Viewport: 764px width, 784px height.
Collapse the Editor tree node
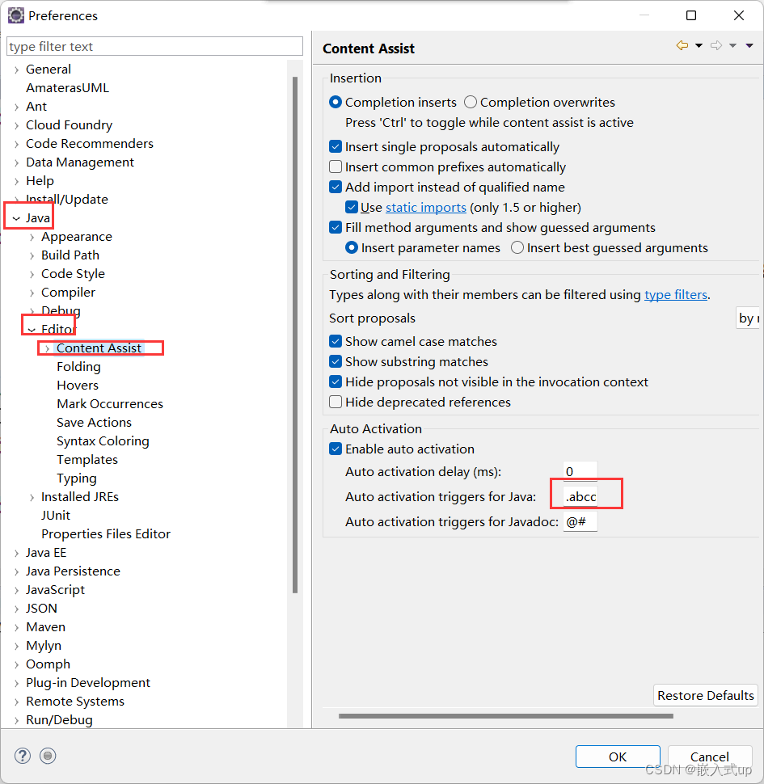[x=32, y=330]
